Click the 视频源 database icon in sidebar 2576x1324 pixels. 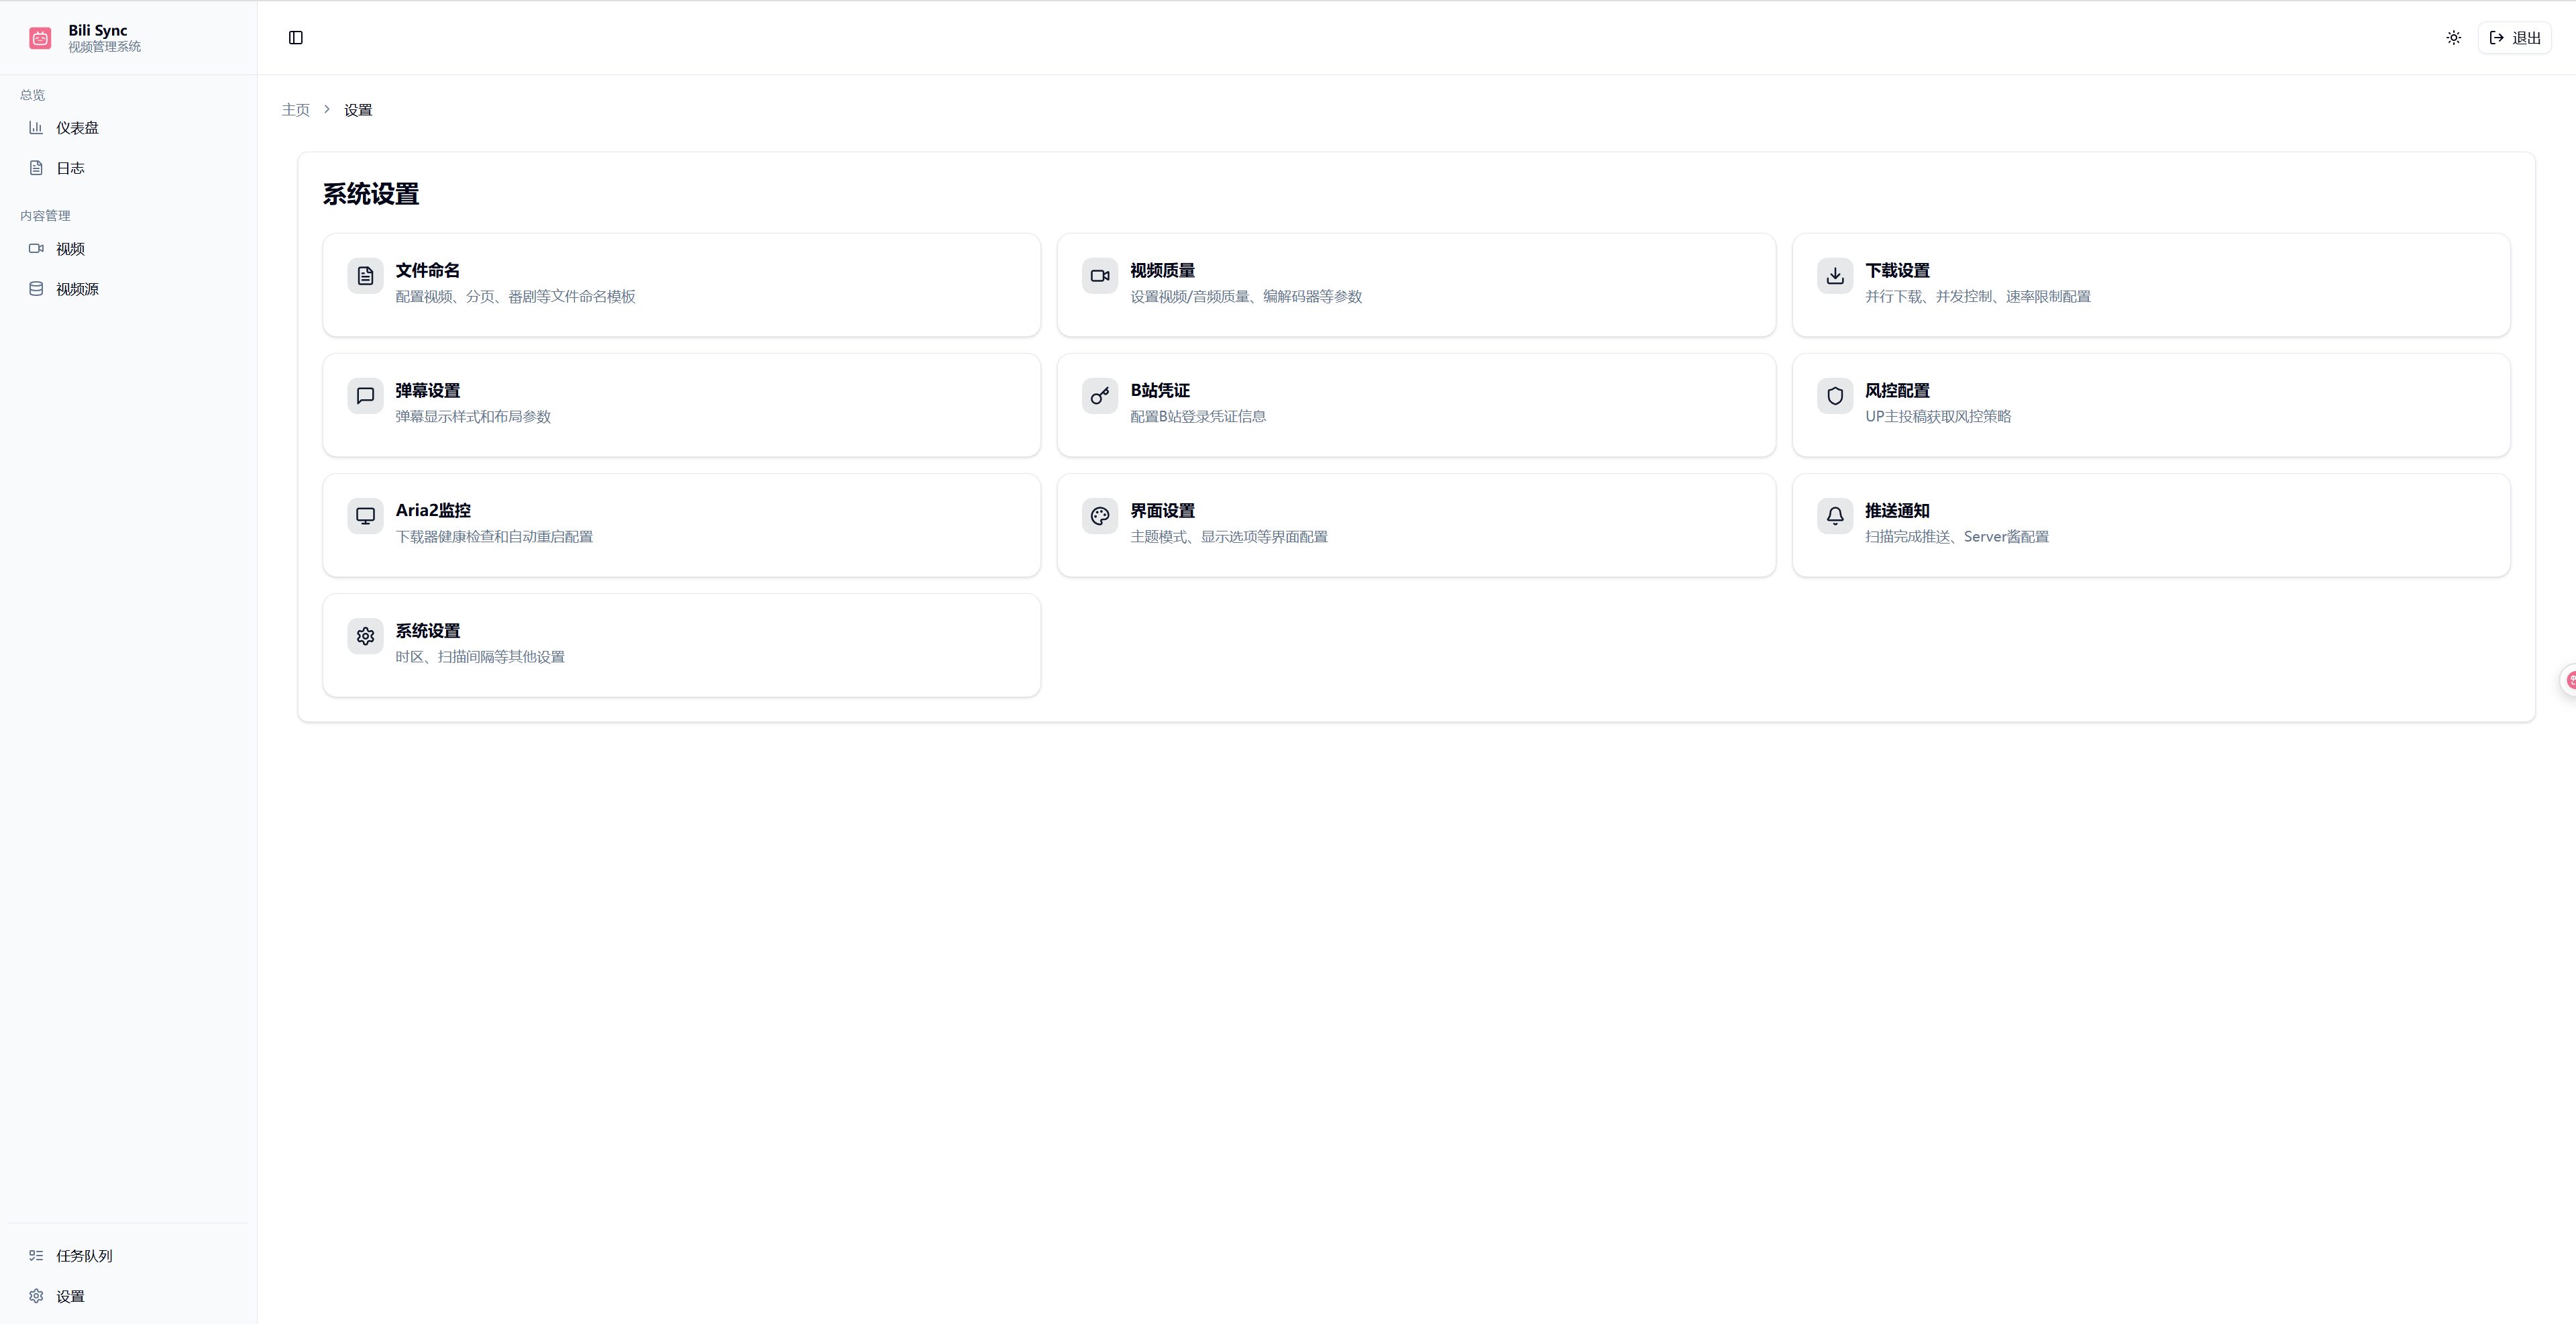36,289
